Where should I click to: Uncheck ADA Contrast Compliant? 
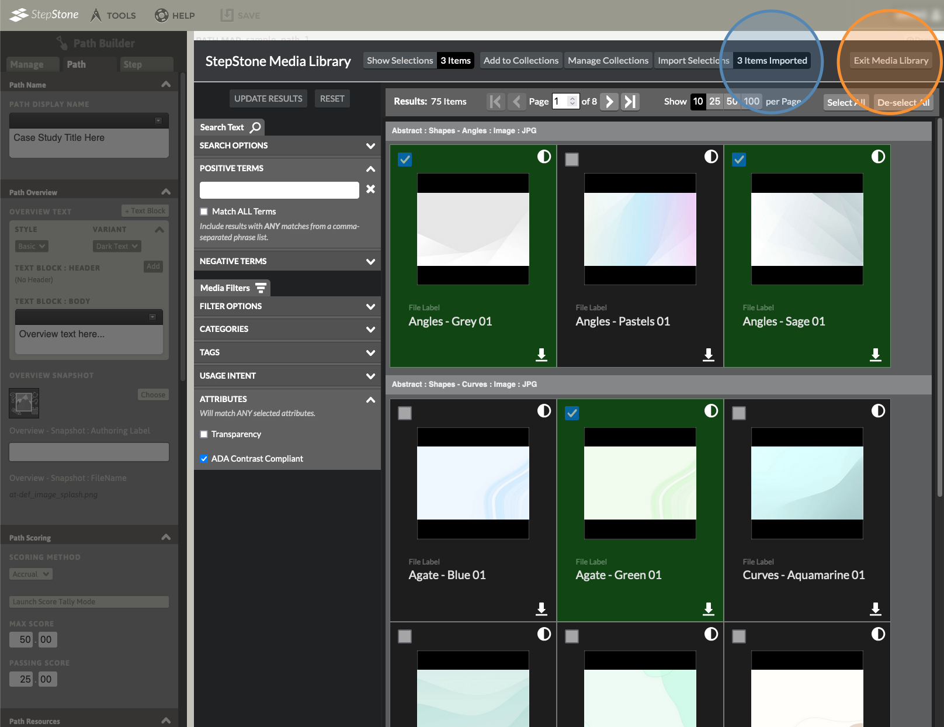(204, 459)
